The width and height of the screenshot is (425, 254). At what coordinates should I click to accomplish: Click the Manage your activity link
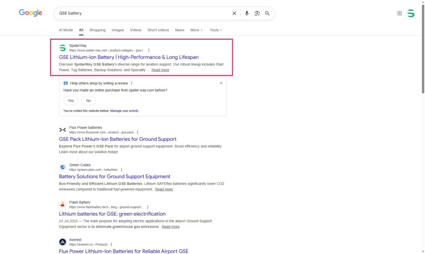(125, 111)
